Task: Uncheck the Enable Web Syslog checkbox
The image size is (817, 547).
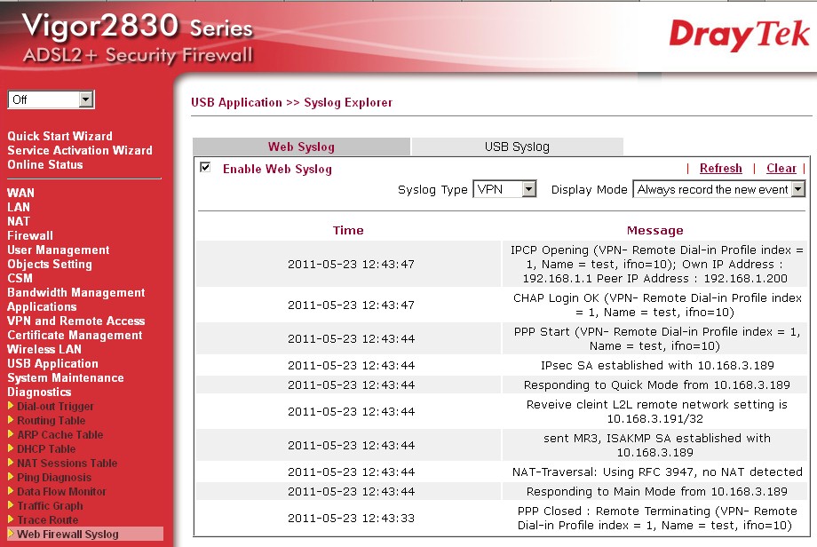Action: coord(205,167)
